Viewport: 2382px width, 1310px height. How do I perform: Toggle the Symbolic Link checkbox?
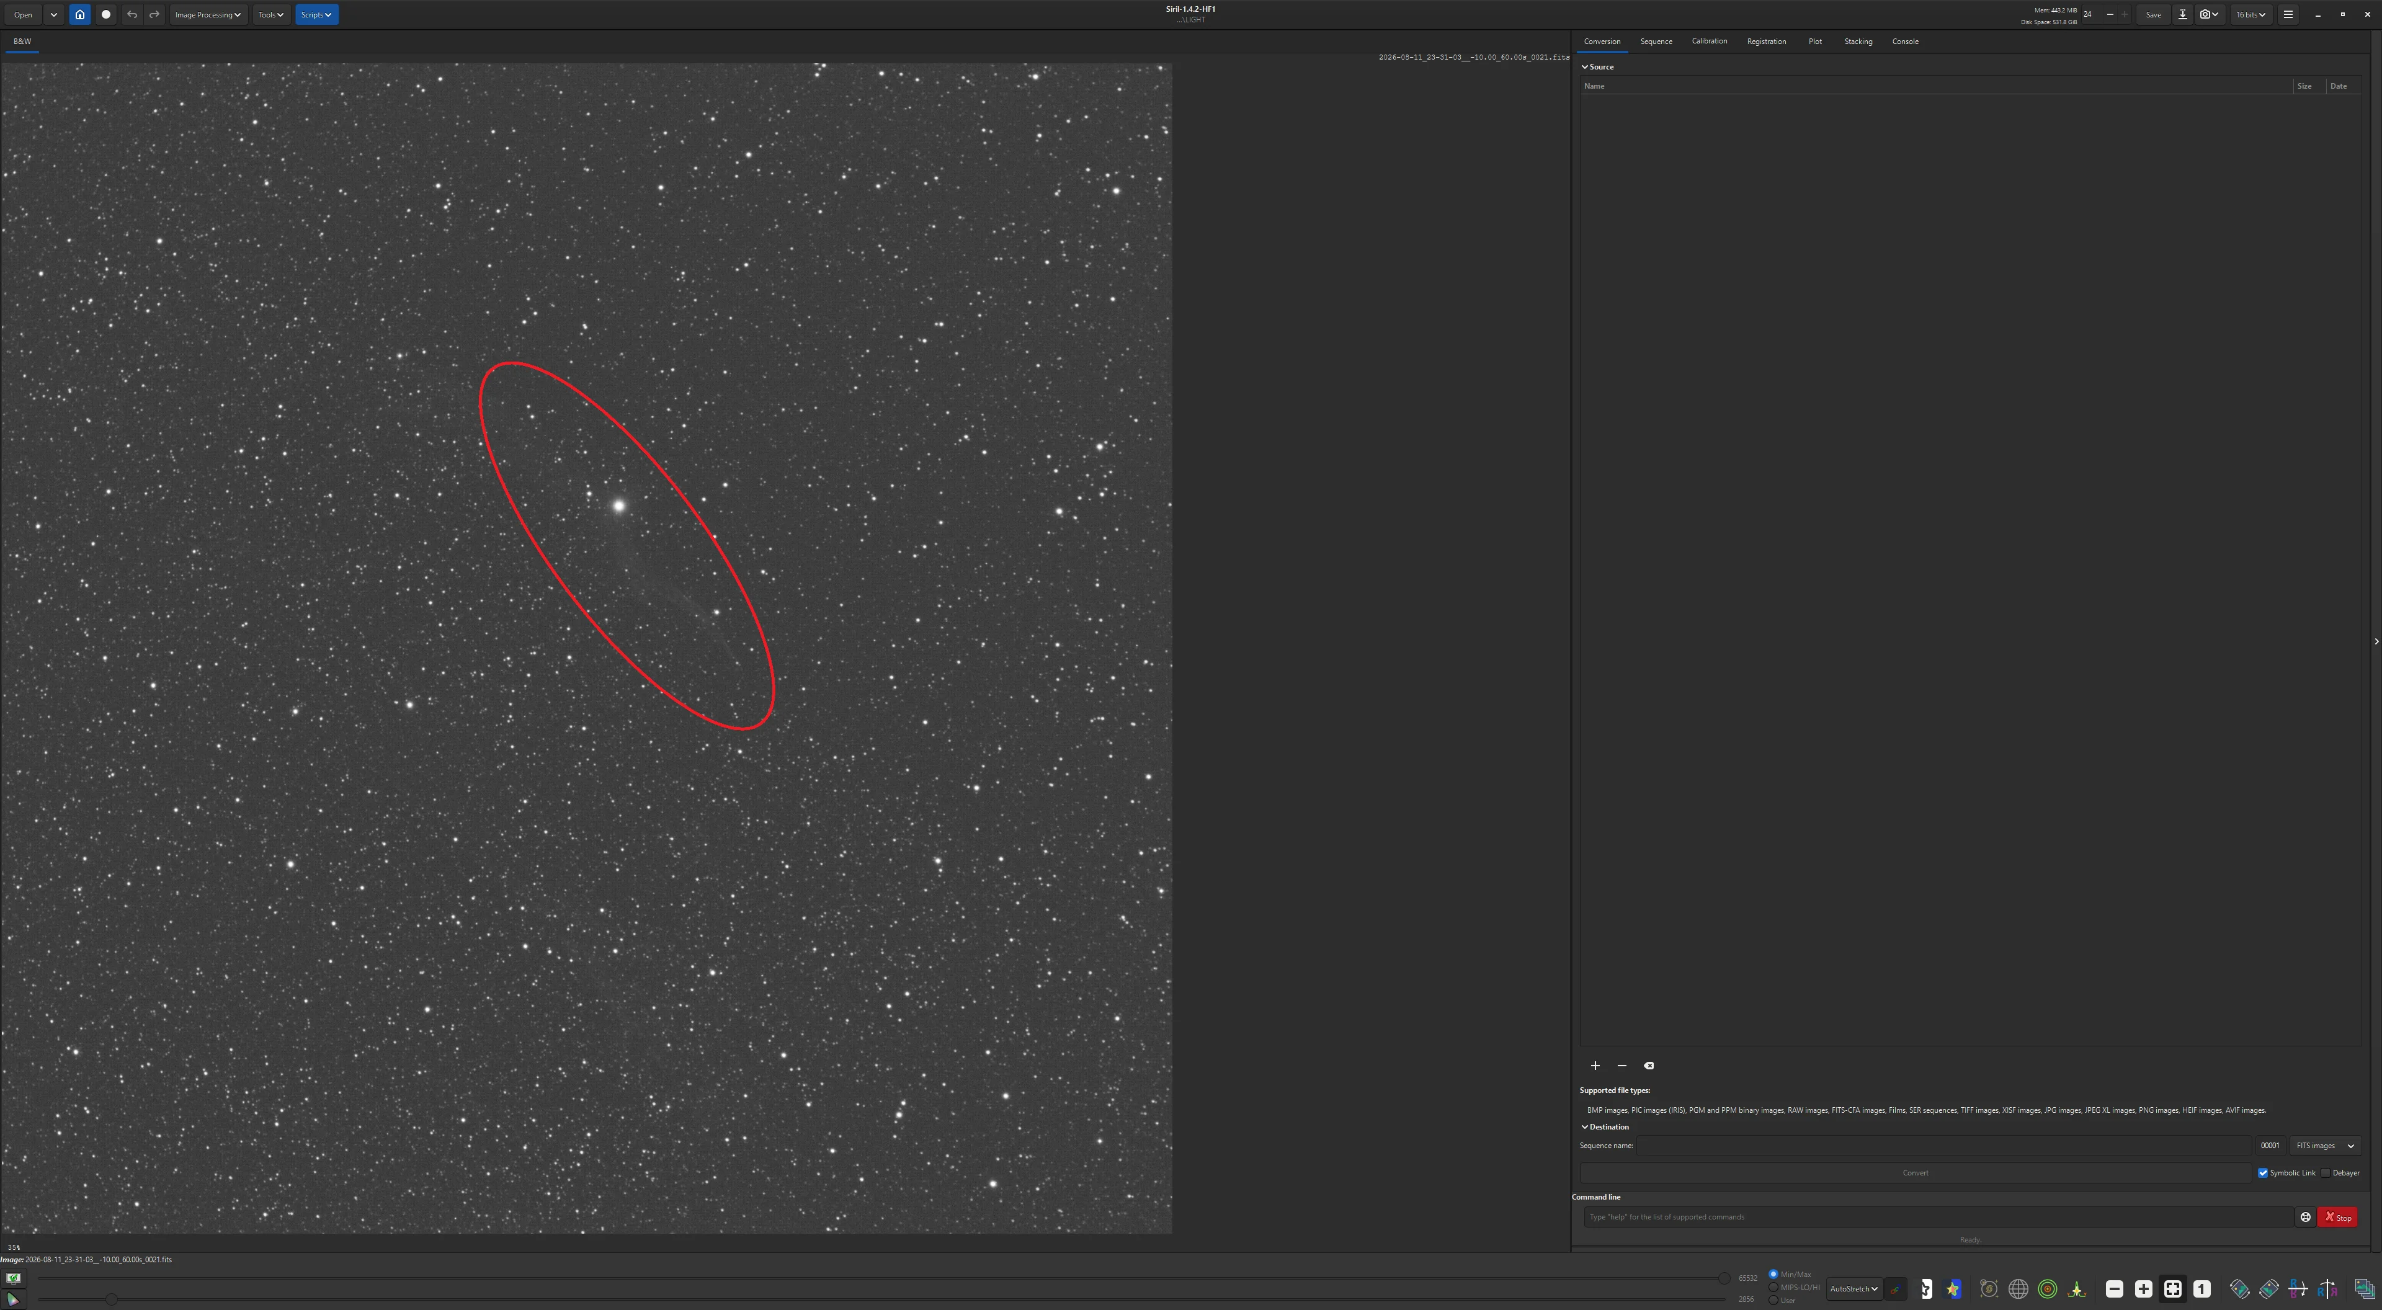(2263, 1173)
